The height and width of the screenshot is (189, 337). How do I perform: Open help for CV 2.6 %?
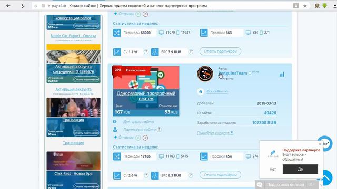click(x=146, y=175)
